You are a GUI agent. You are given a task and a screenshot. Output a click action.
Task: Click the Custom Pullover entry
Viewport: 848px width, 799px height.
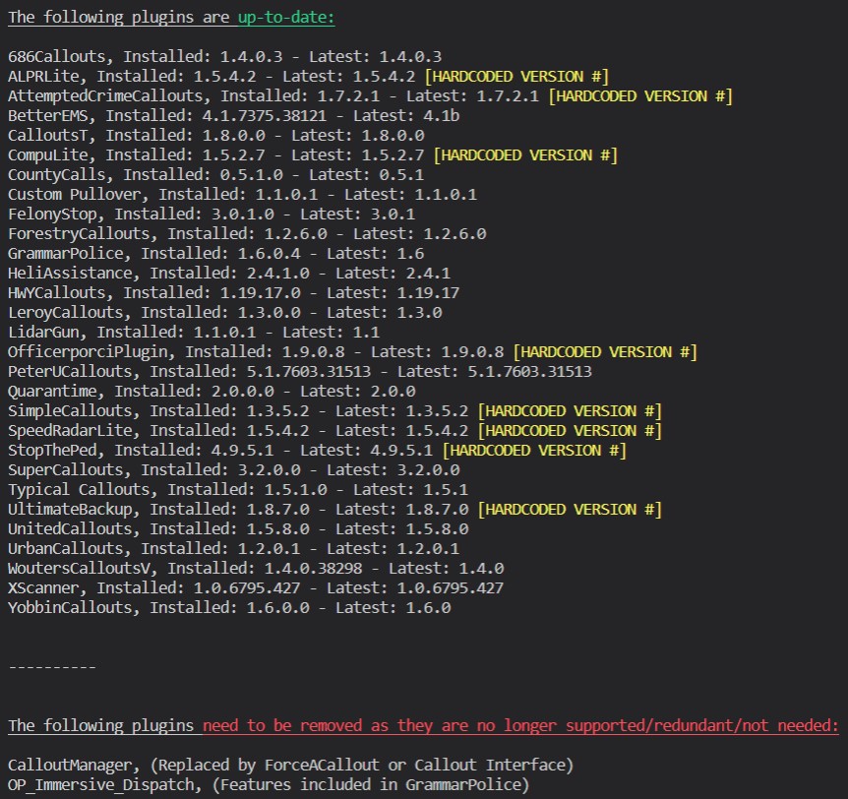tap(242, 194)
